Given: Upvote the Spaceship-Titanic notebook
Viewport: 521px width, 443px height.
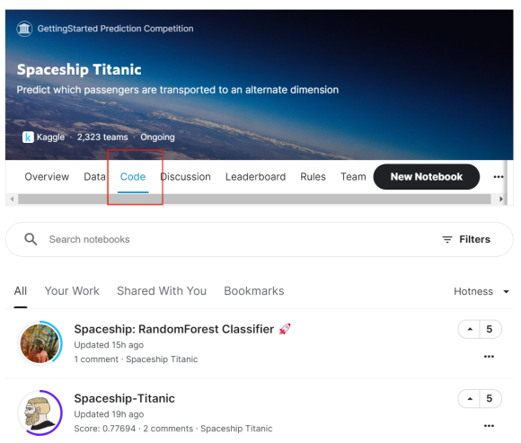Looking at the screenshot, I should coord(470,398).
